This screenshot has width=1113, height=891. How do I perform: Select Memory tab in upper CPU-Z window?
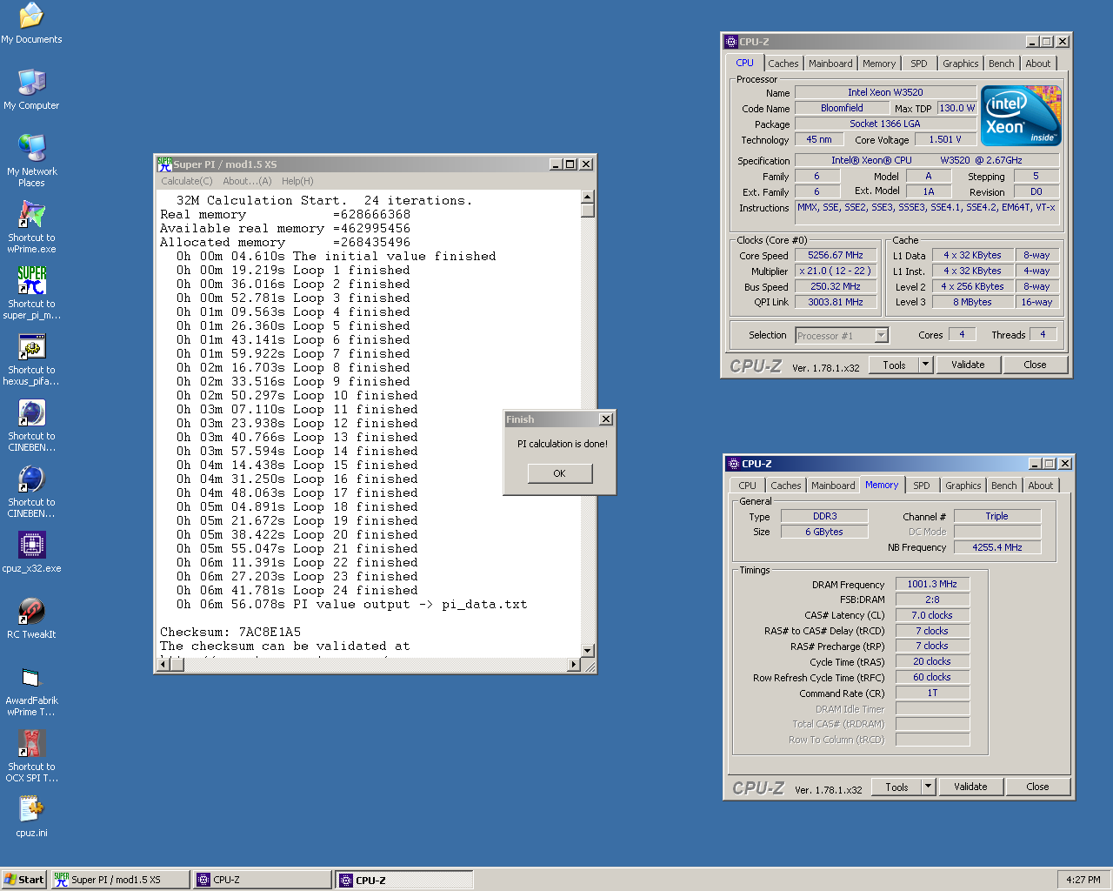pos(879,64)
